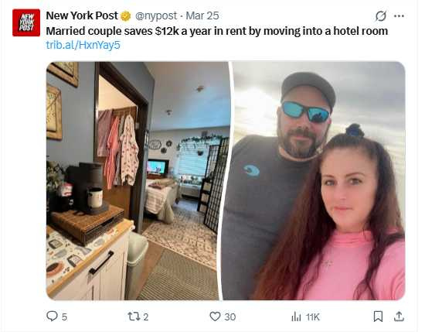
Task: Bookmark this post with the bookmark icon
Action: point(378,317)
